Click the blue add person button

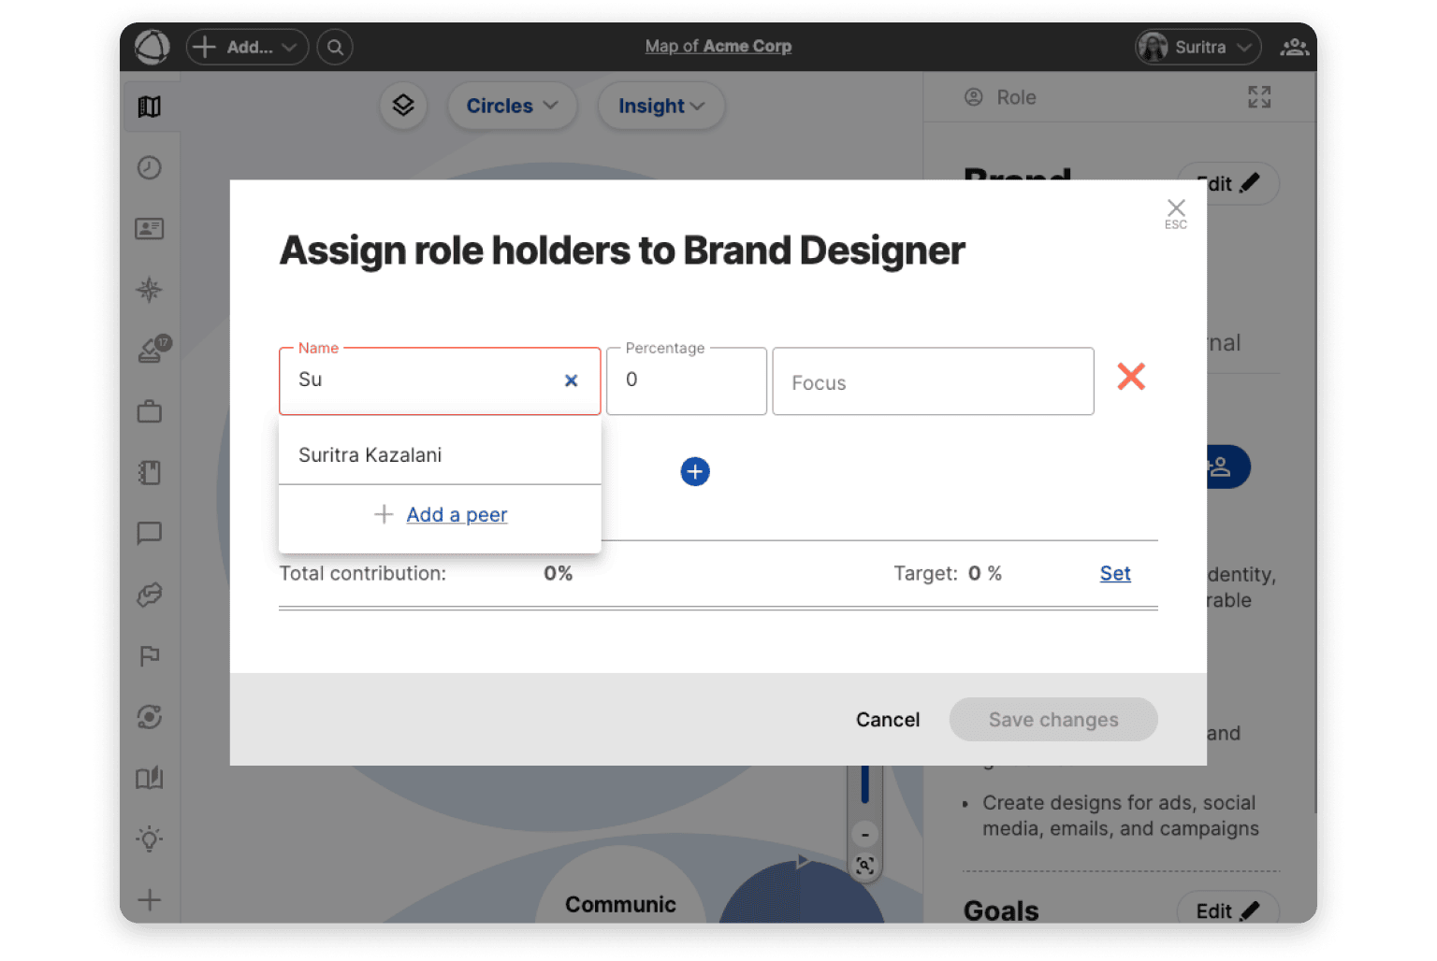(x=1227, y=466)
